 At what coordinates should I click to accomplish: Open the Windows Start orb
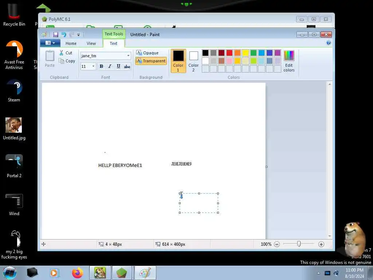[10, 273]
